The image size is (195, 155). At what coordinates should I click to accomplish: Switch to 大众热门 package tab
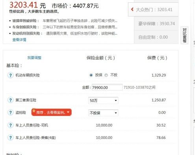coord(153,9)
